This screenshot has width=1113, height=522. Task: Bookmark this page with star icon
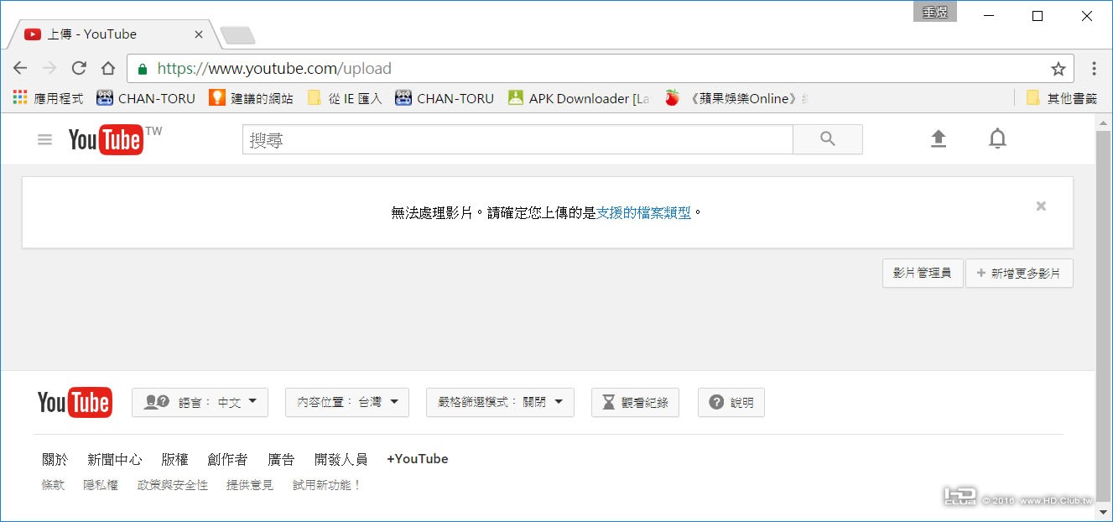[1058, 69]
